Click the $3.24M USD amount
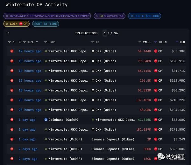This screenshot has width=191, height=165. 179,139
